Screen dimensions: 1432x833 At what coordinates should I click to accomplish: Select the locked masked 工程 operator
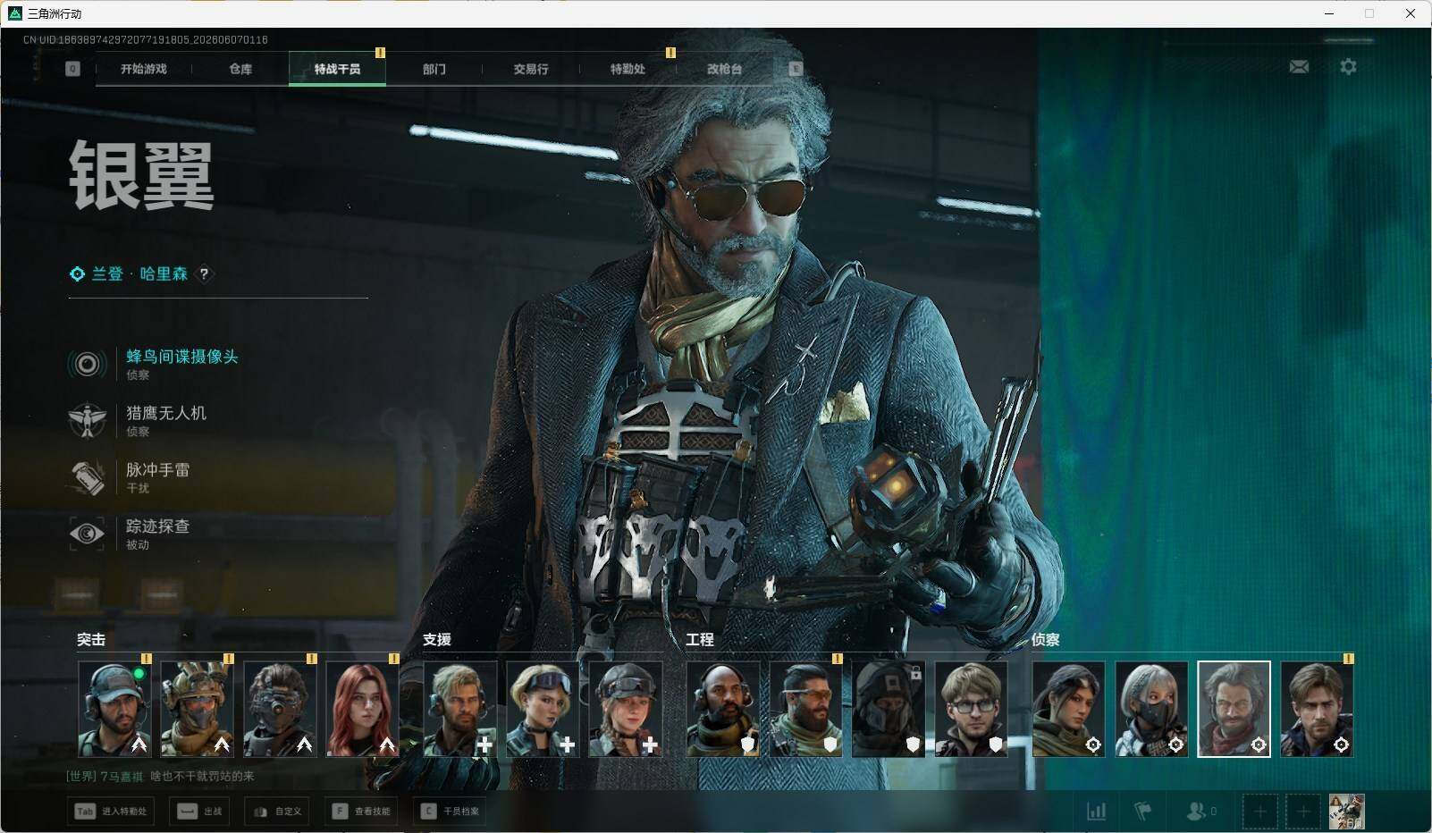click(889, 710)
